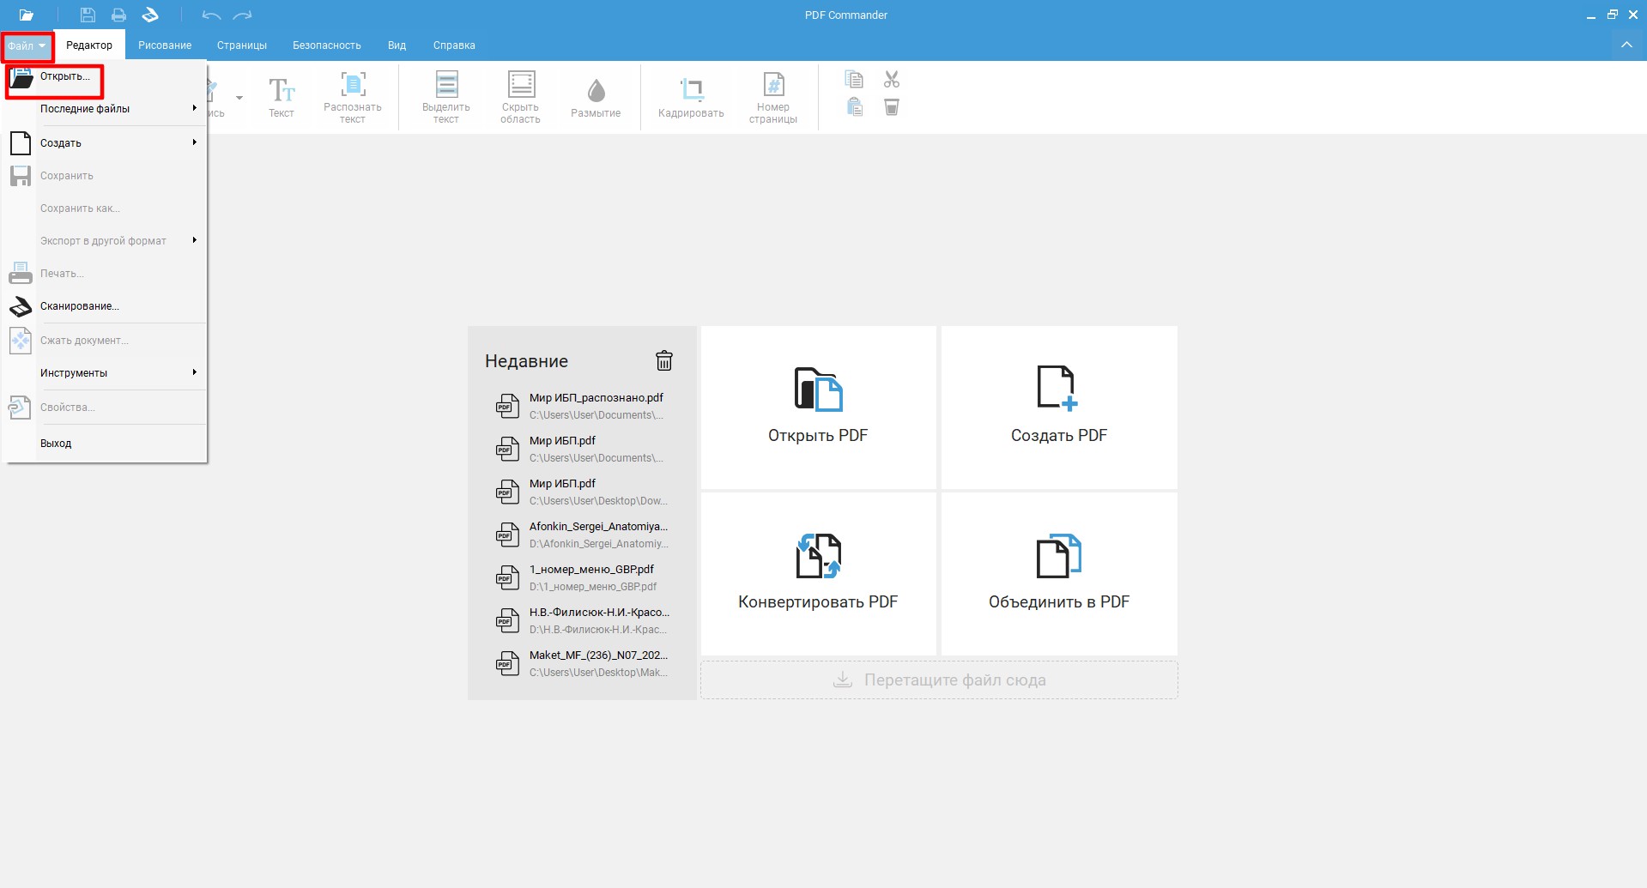Viewport: 1647px width, 888px height.
Task: Click the save diskette icon in title bar
Action: (x=88, y=15)
